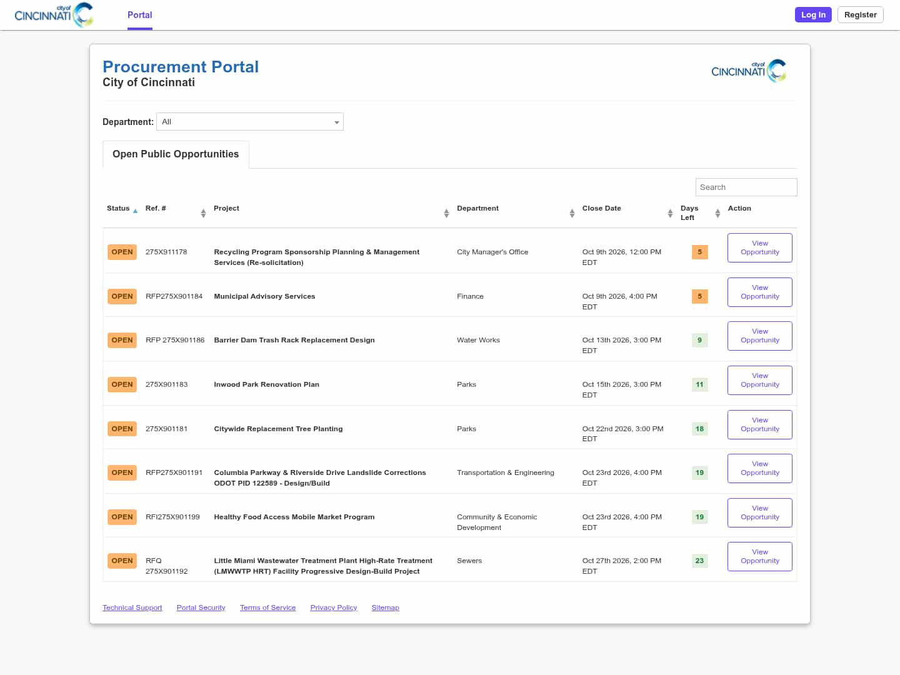Click the Water Works department cell
Image resolution: width=900 pixels, height=675 pixels.
click(x=478, y=340)
